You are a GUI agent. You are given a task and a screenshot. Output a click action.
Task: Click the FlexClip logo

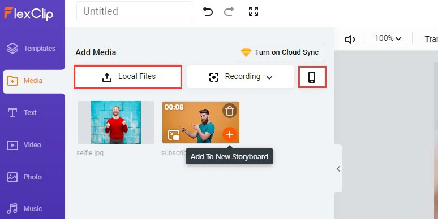pos(29,14)
